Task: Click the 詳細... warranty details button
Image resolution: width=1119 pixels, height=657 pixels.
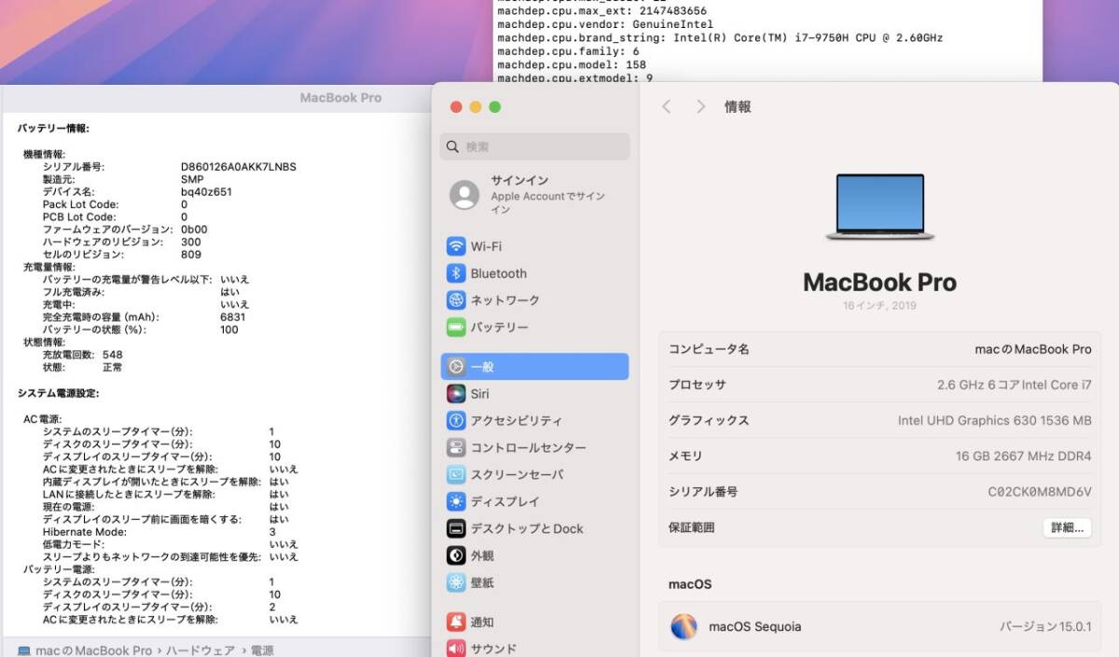Action: click(1067, 527)
